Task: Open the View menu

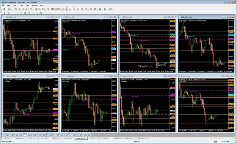Action: (8, 5)
